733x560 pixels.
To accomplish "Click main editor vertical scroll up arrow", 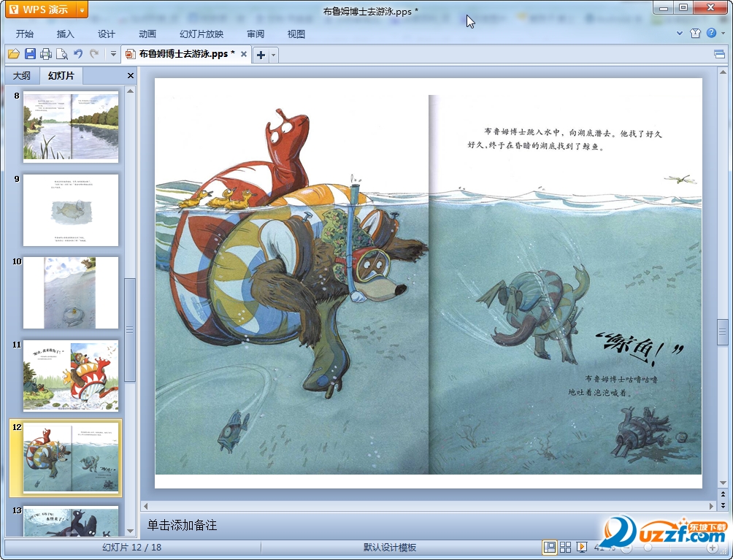I will 723,72.
